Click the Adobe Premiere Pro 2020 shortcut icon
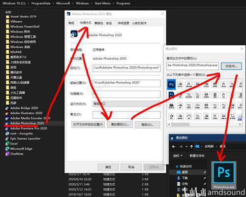246x197 pixels. [7, 129]
